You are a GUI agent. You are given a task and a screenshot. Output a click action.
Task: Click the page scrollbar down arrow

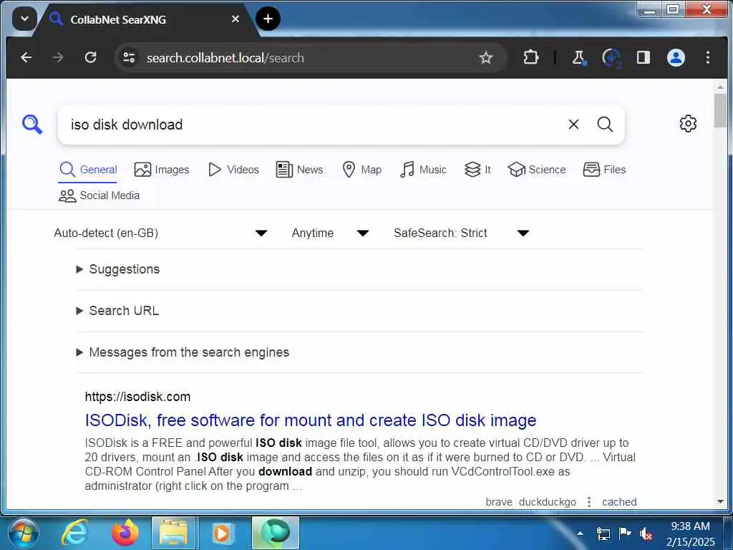click(720, 501)
